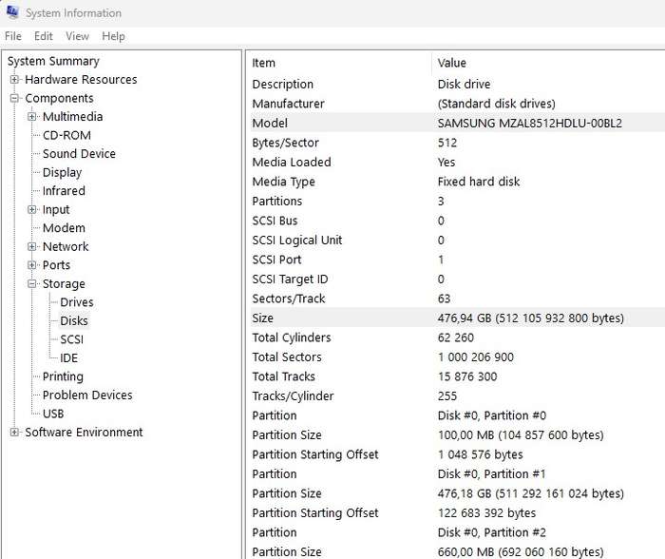Collapse the Components node

point(14,98)
